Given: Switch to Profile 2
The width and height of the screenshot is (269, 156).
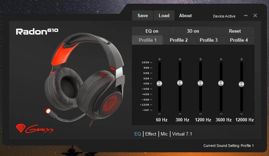Looking at the screenshot, I should [x=179, y=40].
